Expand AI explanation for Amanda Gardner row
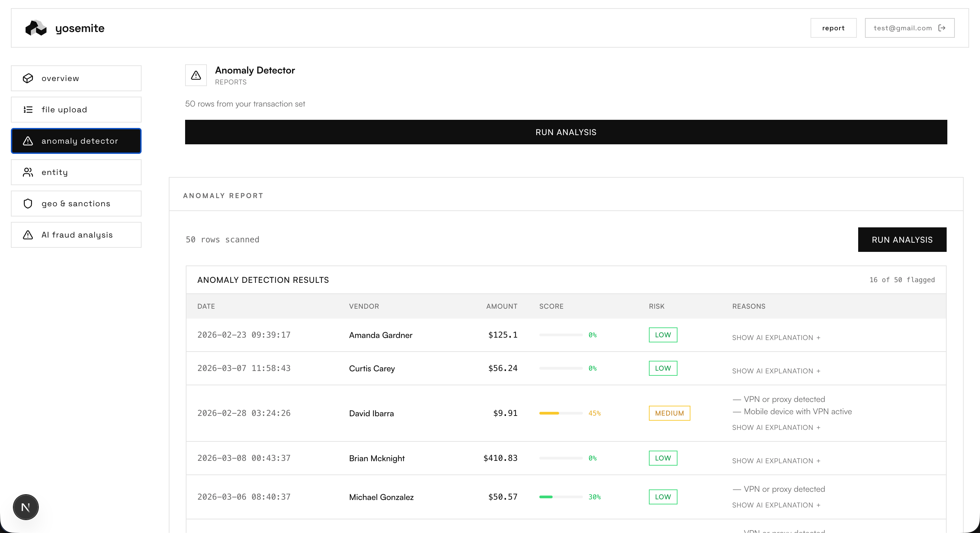 (776, 337)
